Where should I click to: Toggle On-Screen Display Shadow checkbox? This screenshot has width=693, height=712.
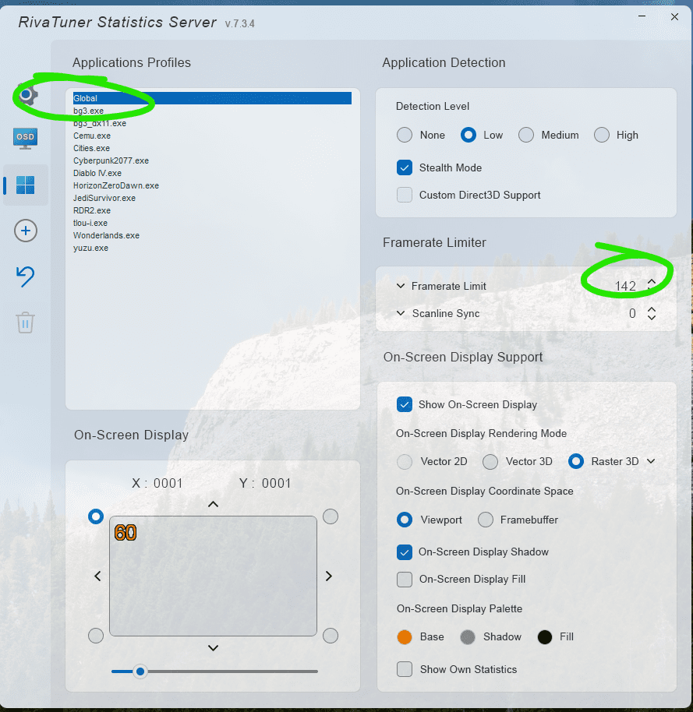[405, 552]
